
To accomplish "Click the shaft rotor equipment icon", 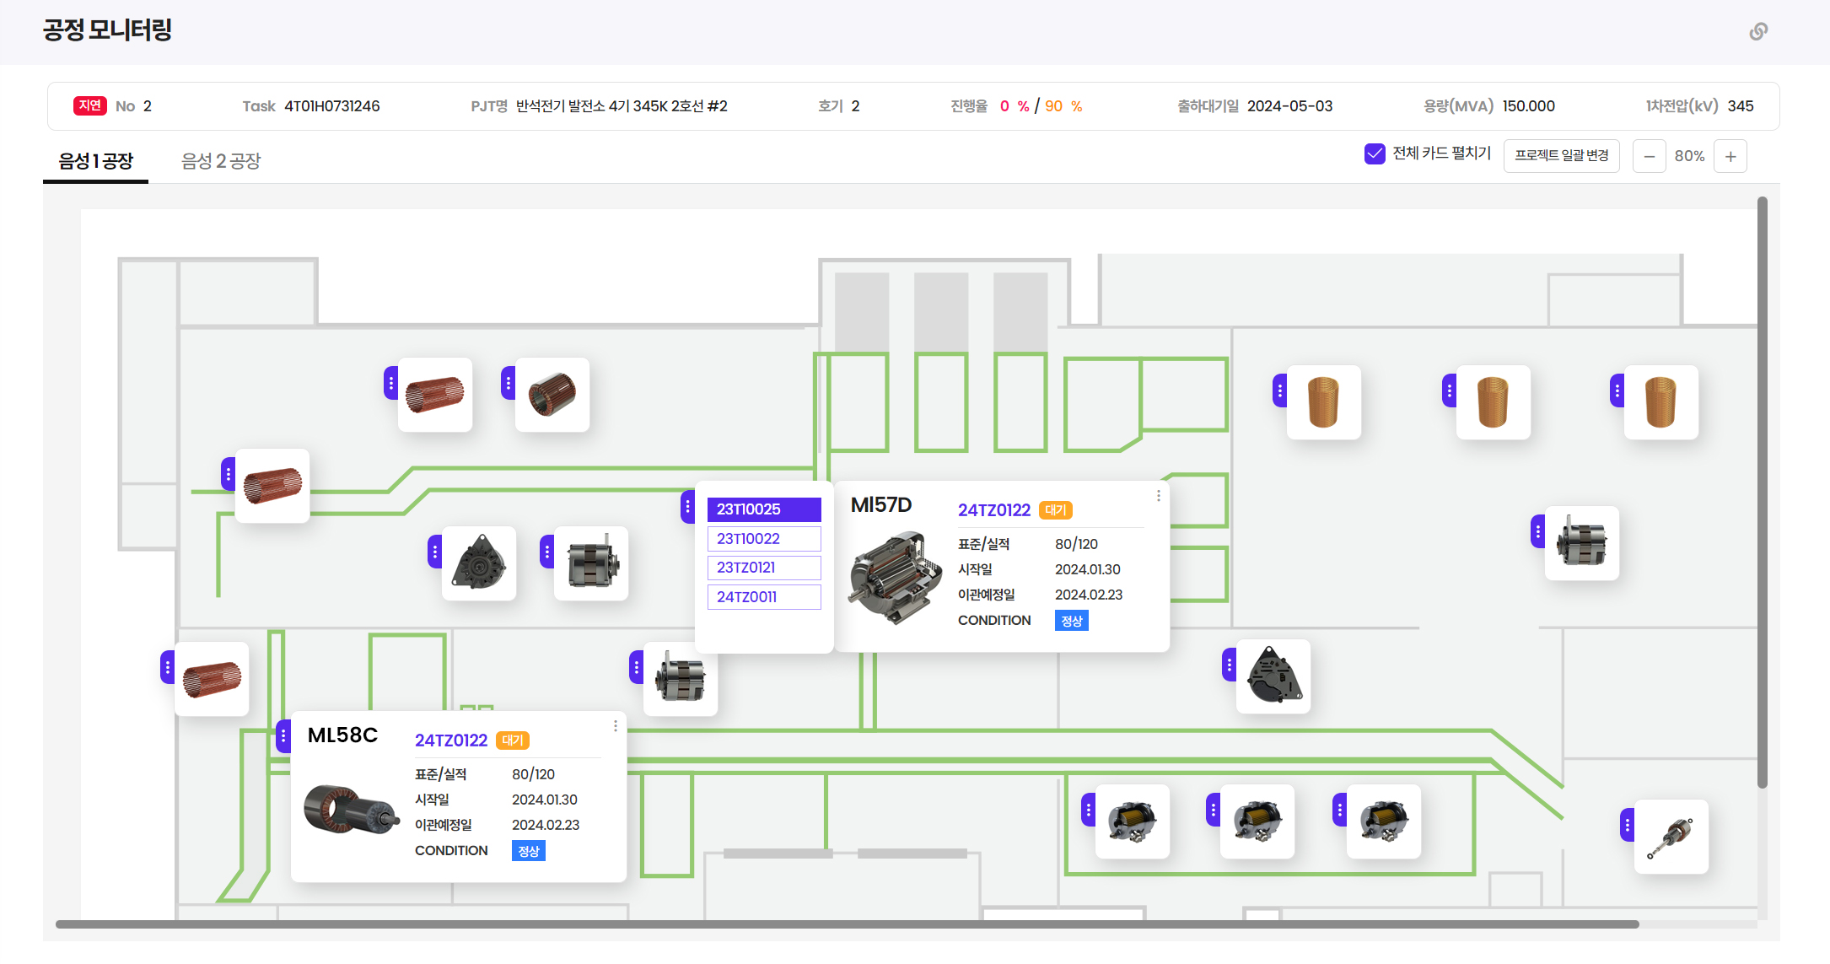I will click(1671, 837).
